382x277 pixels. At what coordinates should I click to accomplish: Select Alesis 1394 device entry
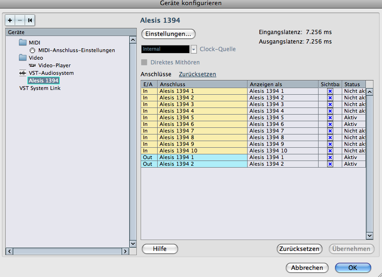pos(44,80)
